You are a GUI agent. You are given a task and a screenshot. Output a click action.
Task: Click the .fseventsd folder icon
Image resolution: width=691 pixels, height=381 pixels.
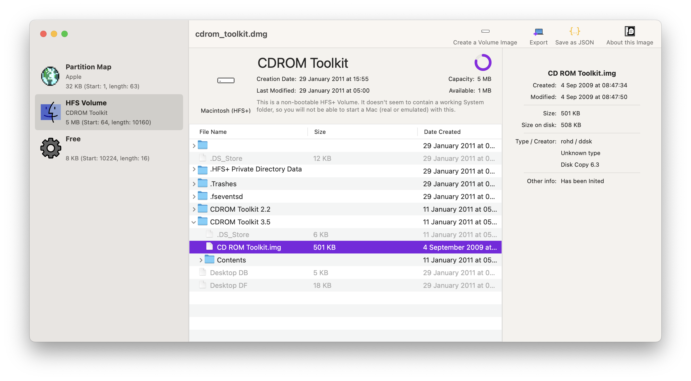(x=203, y=196)
